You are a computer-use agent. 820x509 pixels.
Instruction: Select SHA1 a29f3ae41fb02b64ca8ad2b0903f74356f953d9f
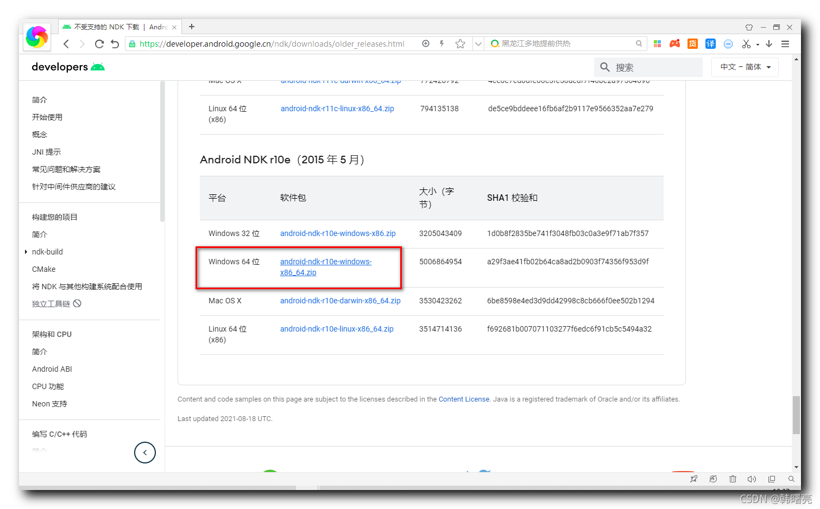(x=568, y=262)
